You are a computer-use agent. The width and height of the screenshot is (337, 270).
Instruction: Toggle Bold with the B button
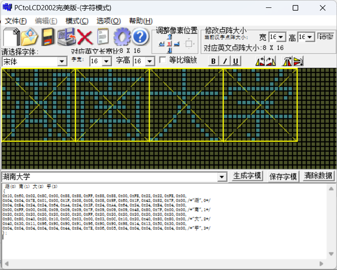213,61
